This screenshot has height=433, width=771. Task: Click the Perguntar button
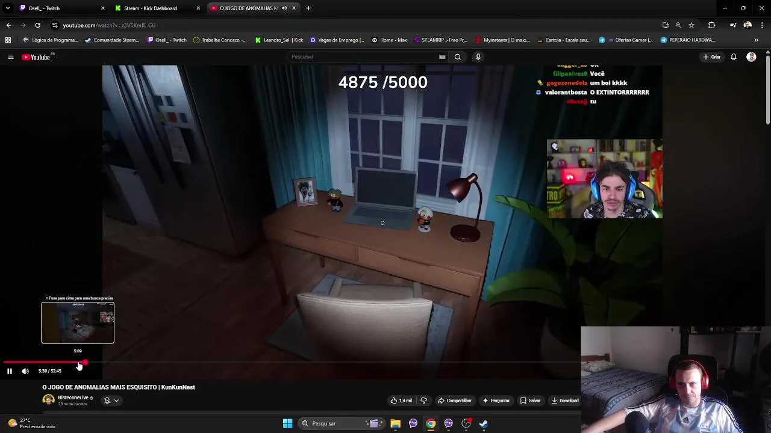[496, 401]
